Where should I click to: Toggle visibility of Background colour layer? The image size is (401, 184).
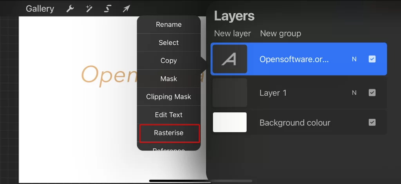372,123
